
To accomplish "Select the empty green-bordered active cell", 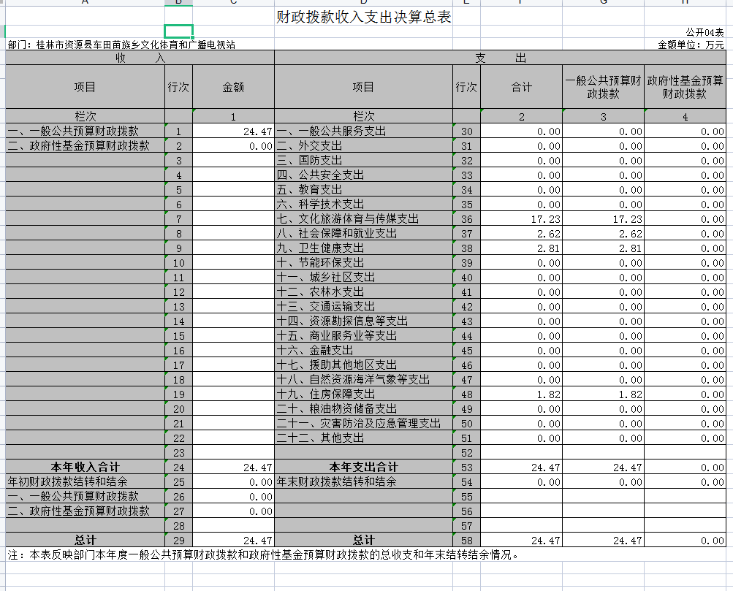I will coord(179,31).
